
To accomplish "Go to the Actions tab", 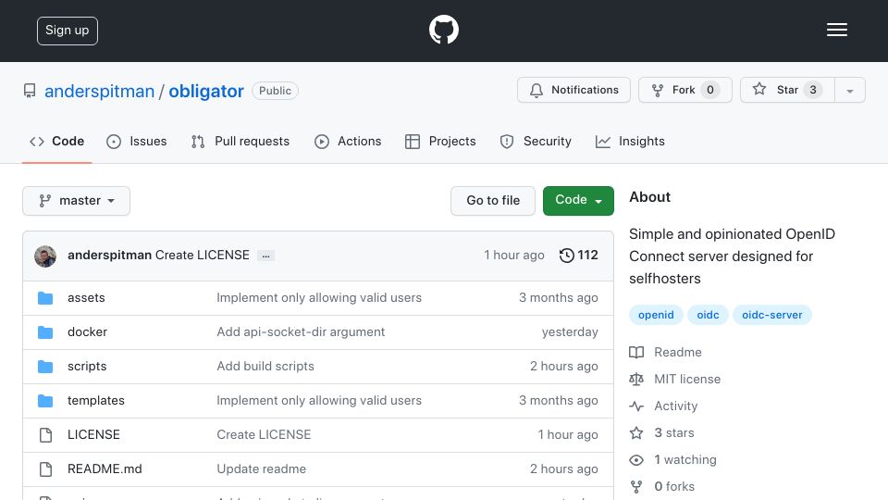I will click(x=348, y=141).
